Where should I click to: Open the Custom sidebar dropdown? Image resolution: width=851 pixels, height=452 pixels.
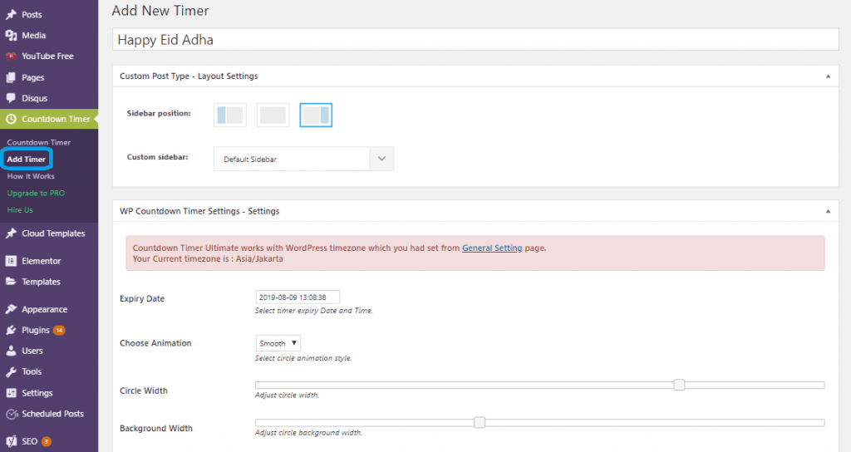(x=303, y=159)
